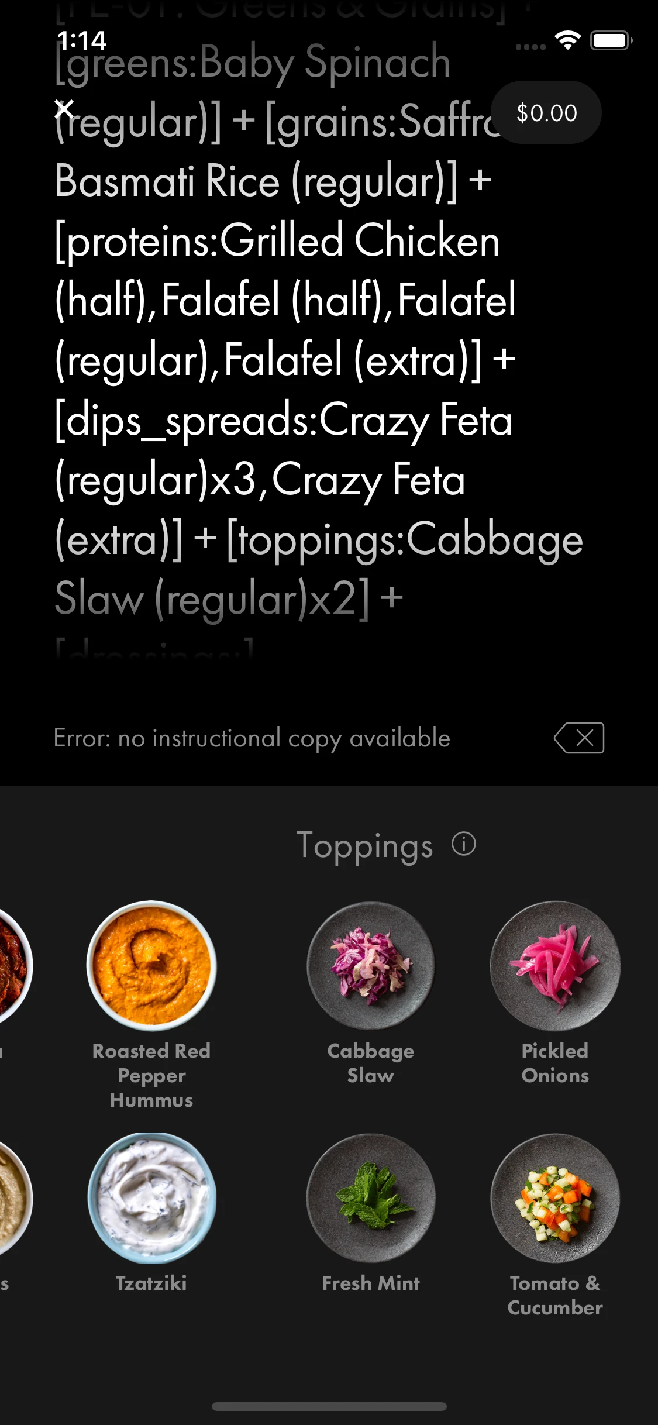Tap the Wi-Fi status icon
Image resolution: width=658 pixels, height=1425 pixels.
(x=567, y=40)
